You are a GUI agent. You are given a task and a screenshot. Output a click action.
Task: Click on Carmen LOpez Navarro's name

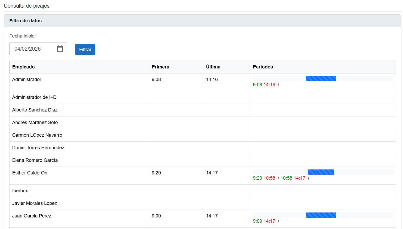(37, 135)
